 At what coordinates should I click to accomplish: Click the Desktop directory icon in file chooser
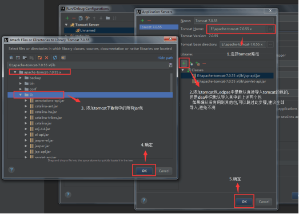tap(18, 58)
